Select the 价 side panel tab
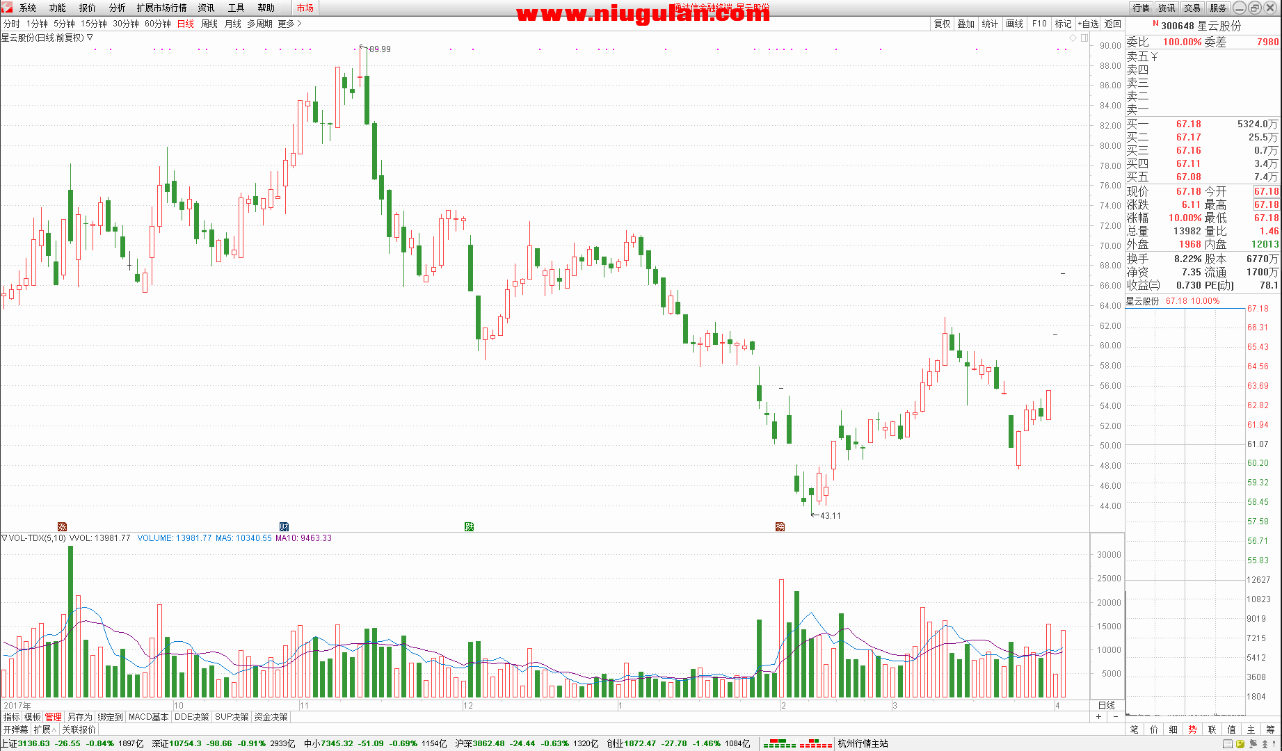 pos(1154,729)
